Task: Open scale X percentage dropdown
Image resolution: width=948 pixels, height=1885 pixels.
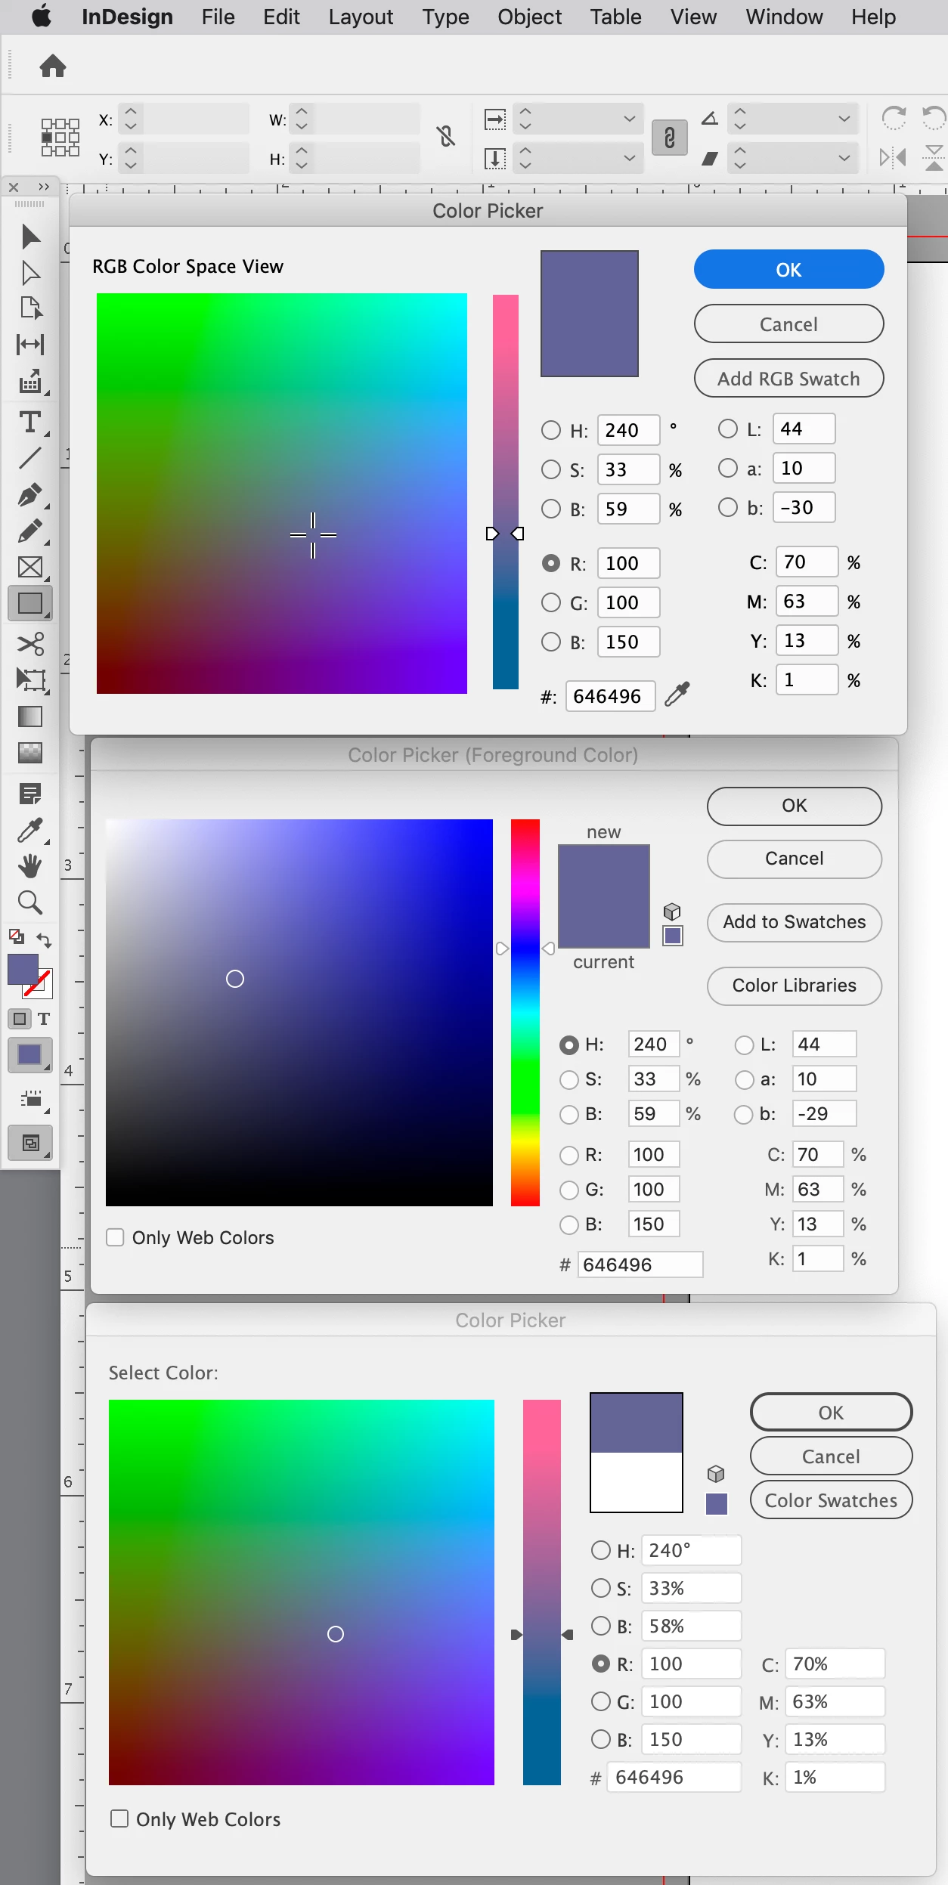Action: [629, 119]
